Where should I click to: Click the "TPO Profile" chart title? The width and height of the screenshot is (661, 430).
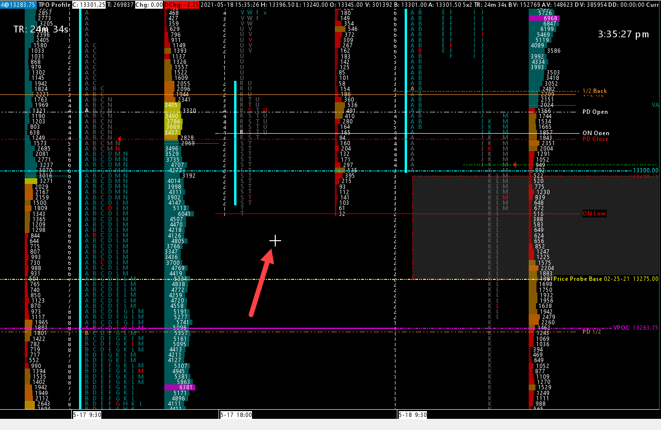tap(54, 4)
